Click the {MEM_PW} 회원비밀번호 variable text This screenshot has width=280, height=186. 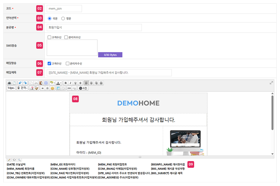click(x=112, y=164)
